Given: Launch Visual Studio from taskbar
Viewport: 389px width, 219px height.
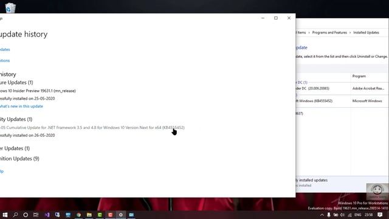Looking at the screenshot, I should click(47, 215).
